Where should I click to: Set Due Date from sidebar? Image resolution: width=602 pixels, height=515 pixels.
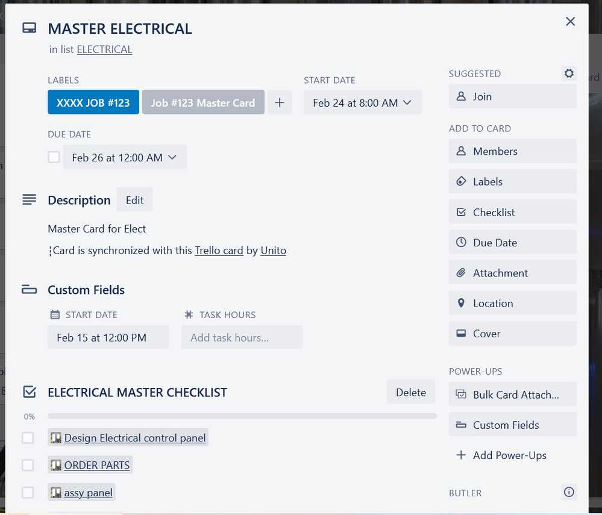coord(513,242)
